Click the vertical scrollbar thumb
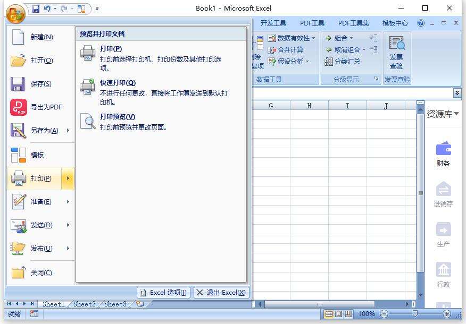The width and height of the screenshot is (466, 324). pos(420,193)
